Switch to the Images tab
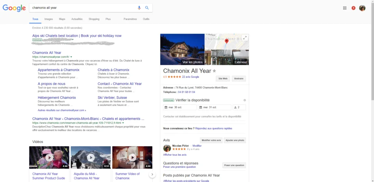374x182 pixels. pyautogui.click(x=49, y=19)
